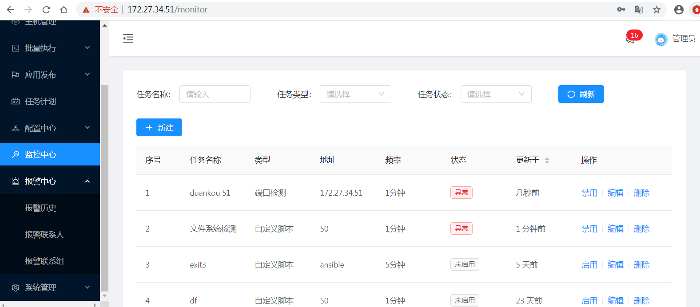Open 报警历史 submenu item
The width and height of the screenshot is (700, 307).
40,208
